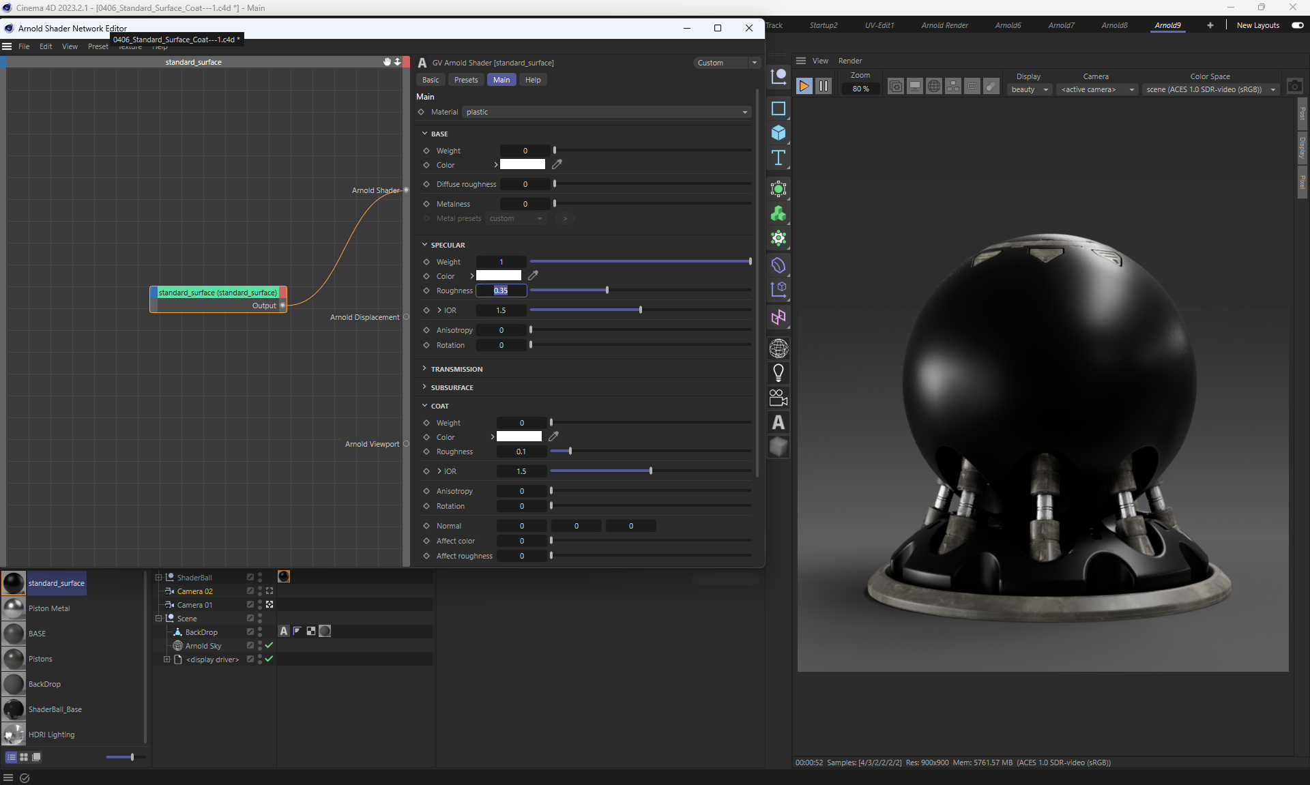This screenshot has height=785, width=1310.
Task: Open the Material plastic dropdown
Action: click(x=607, y=112)
